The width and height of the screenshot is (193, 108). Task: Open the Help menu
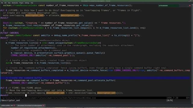[x=32, y=3]
